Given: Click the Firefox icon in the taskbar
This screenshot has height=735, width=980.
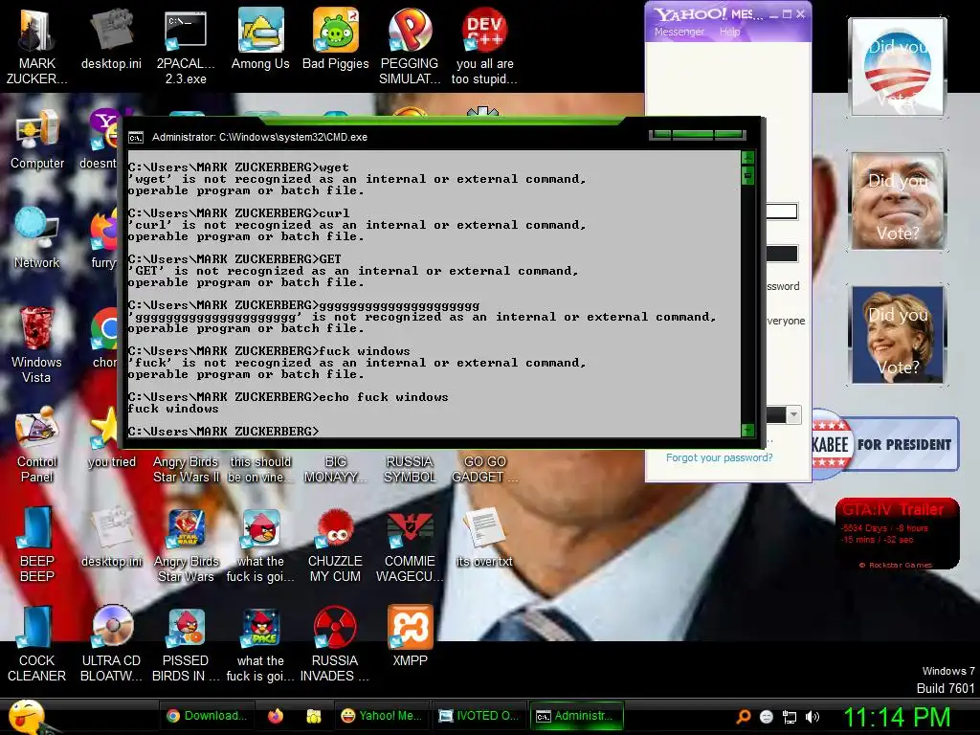Looking at the screenshot, I should pos(275,716).
